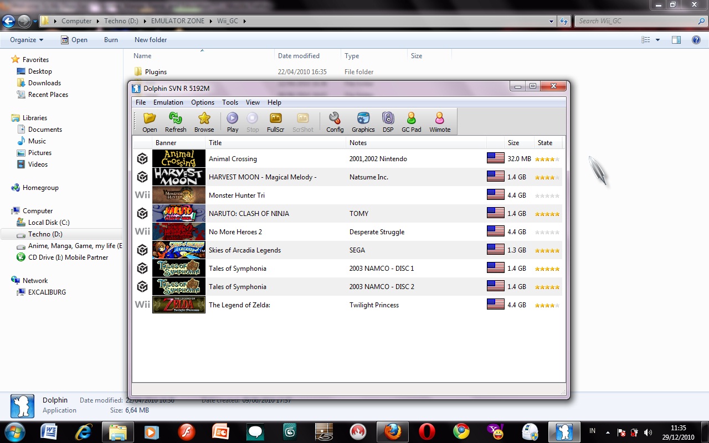Go back with Explorer's Back arrow
Image resolution: width=709 pixels, height=443 pixels.
coord(9,22)
